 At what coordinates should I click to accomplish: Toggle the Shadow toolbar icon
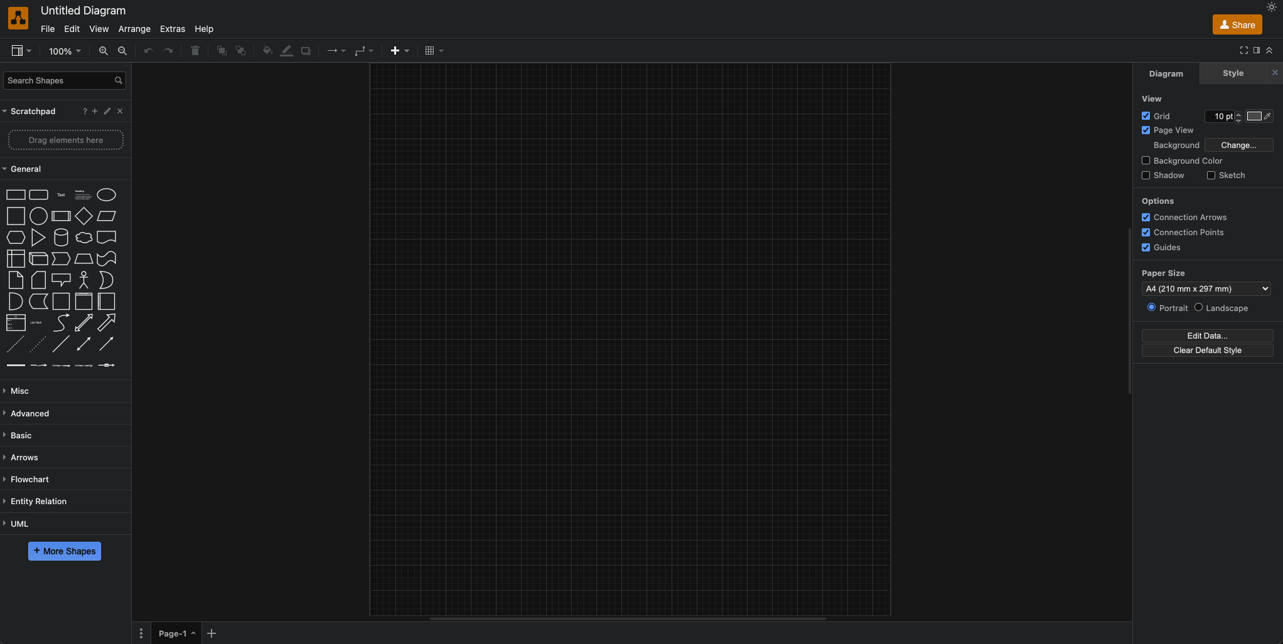[306, 51]
